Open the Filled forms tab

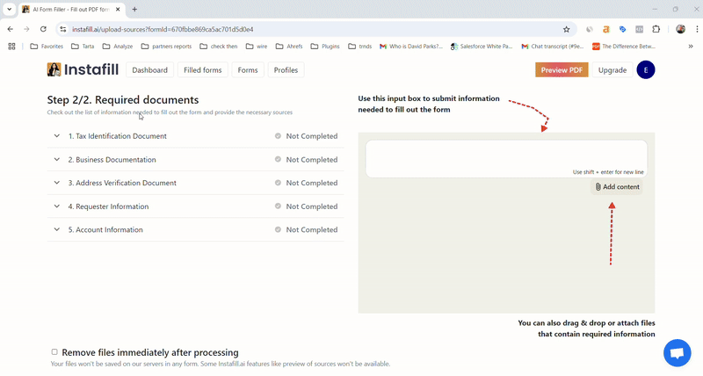pyautogui.click(x=202, y=70)
